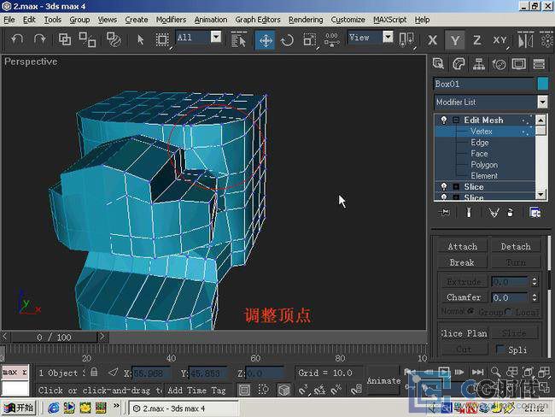The height and width of the screenshot is (417, 555).
Task: Click the Use Pivot Point Center icon
Action: click(406, 39)
